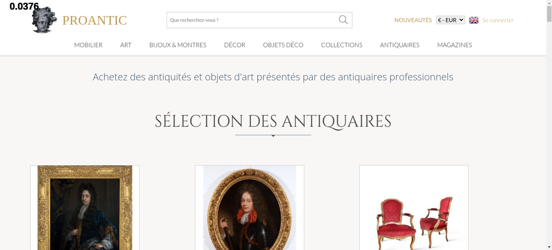552x250 pixels.
Task: Open the oval framed armored portrait
Action: tap(250, 208)
